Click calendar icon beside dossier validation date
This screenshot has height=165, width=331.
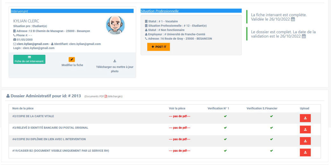[x=304, y=36]
